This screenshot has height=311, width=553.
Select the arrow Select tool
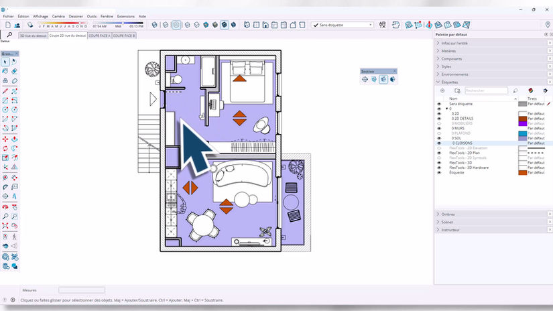5,62
